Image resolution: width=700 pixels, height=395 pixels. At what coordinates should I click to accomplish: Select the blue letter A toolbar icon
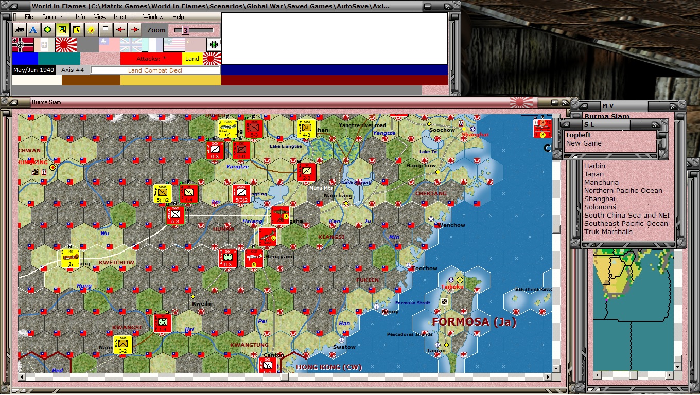(33, 30)
